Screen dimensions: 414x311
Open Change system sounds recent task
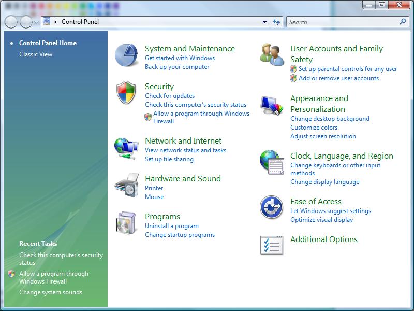tap(51, 292)
